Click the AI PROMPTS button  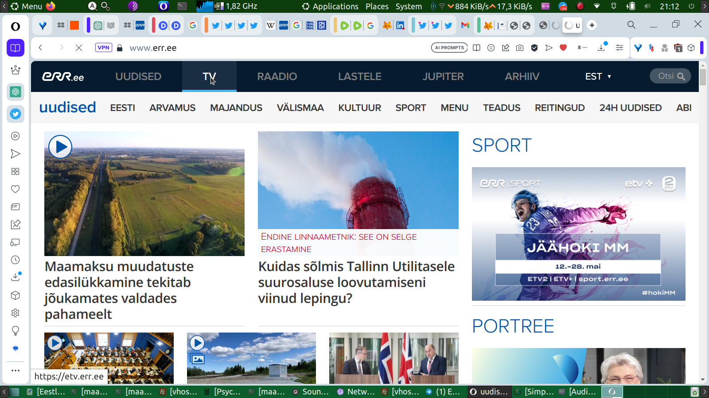click(449, 48)
